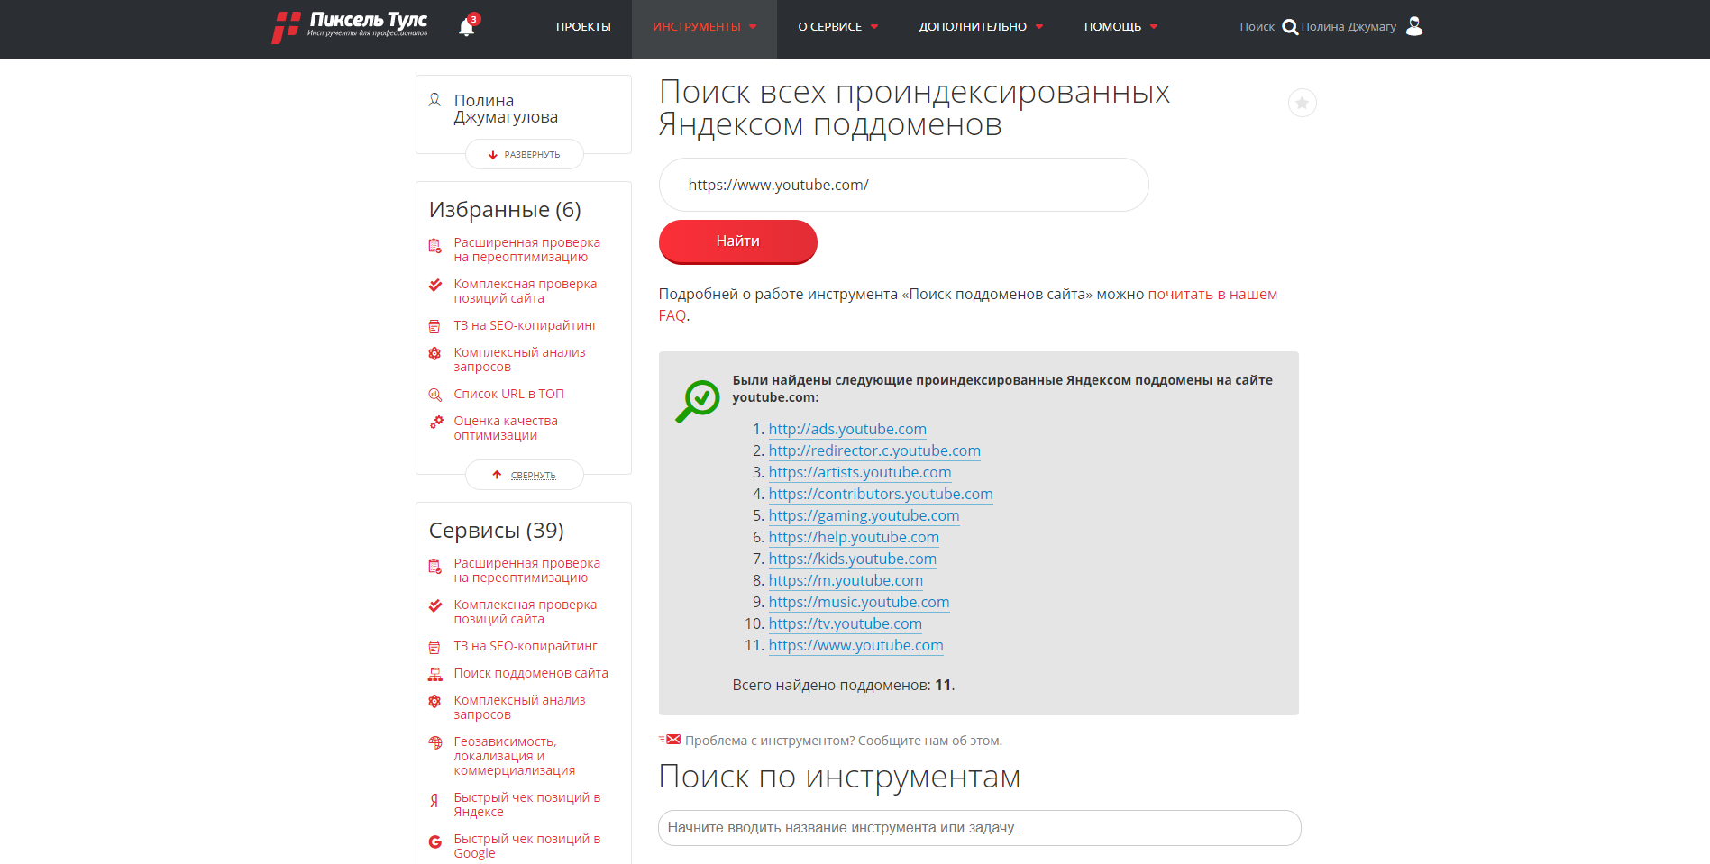1710x864 pixels.
Task: Open the http://ads.youtube.com link
Action: (x=847, y=429)
